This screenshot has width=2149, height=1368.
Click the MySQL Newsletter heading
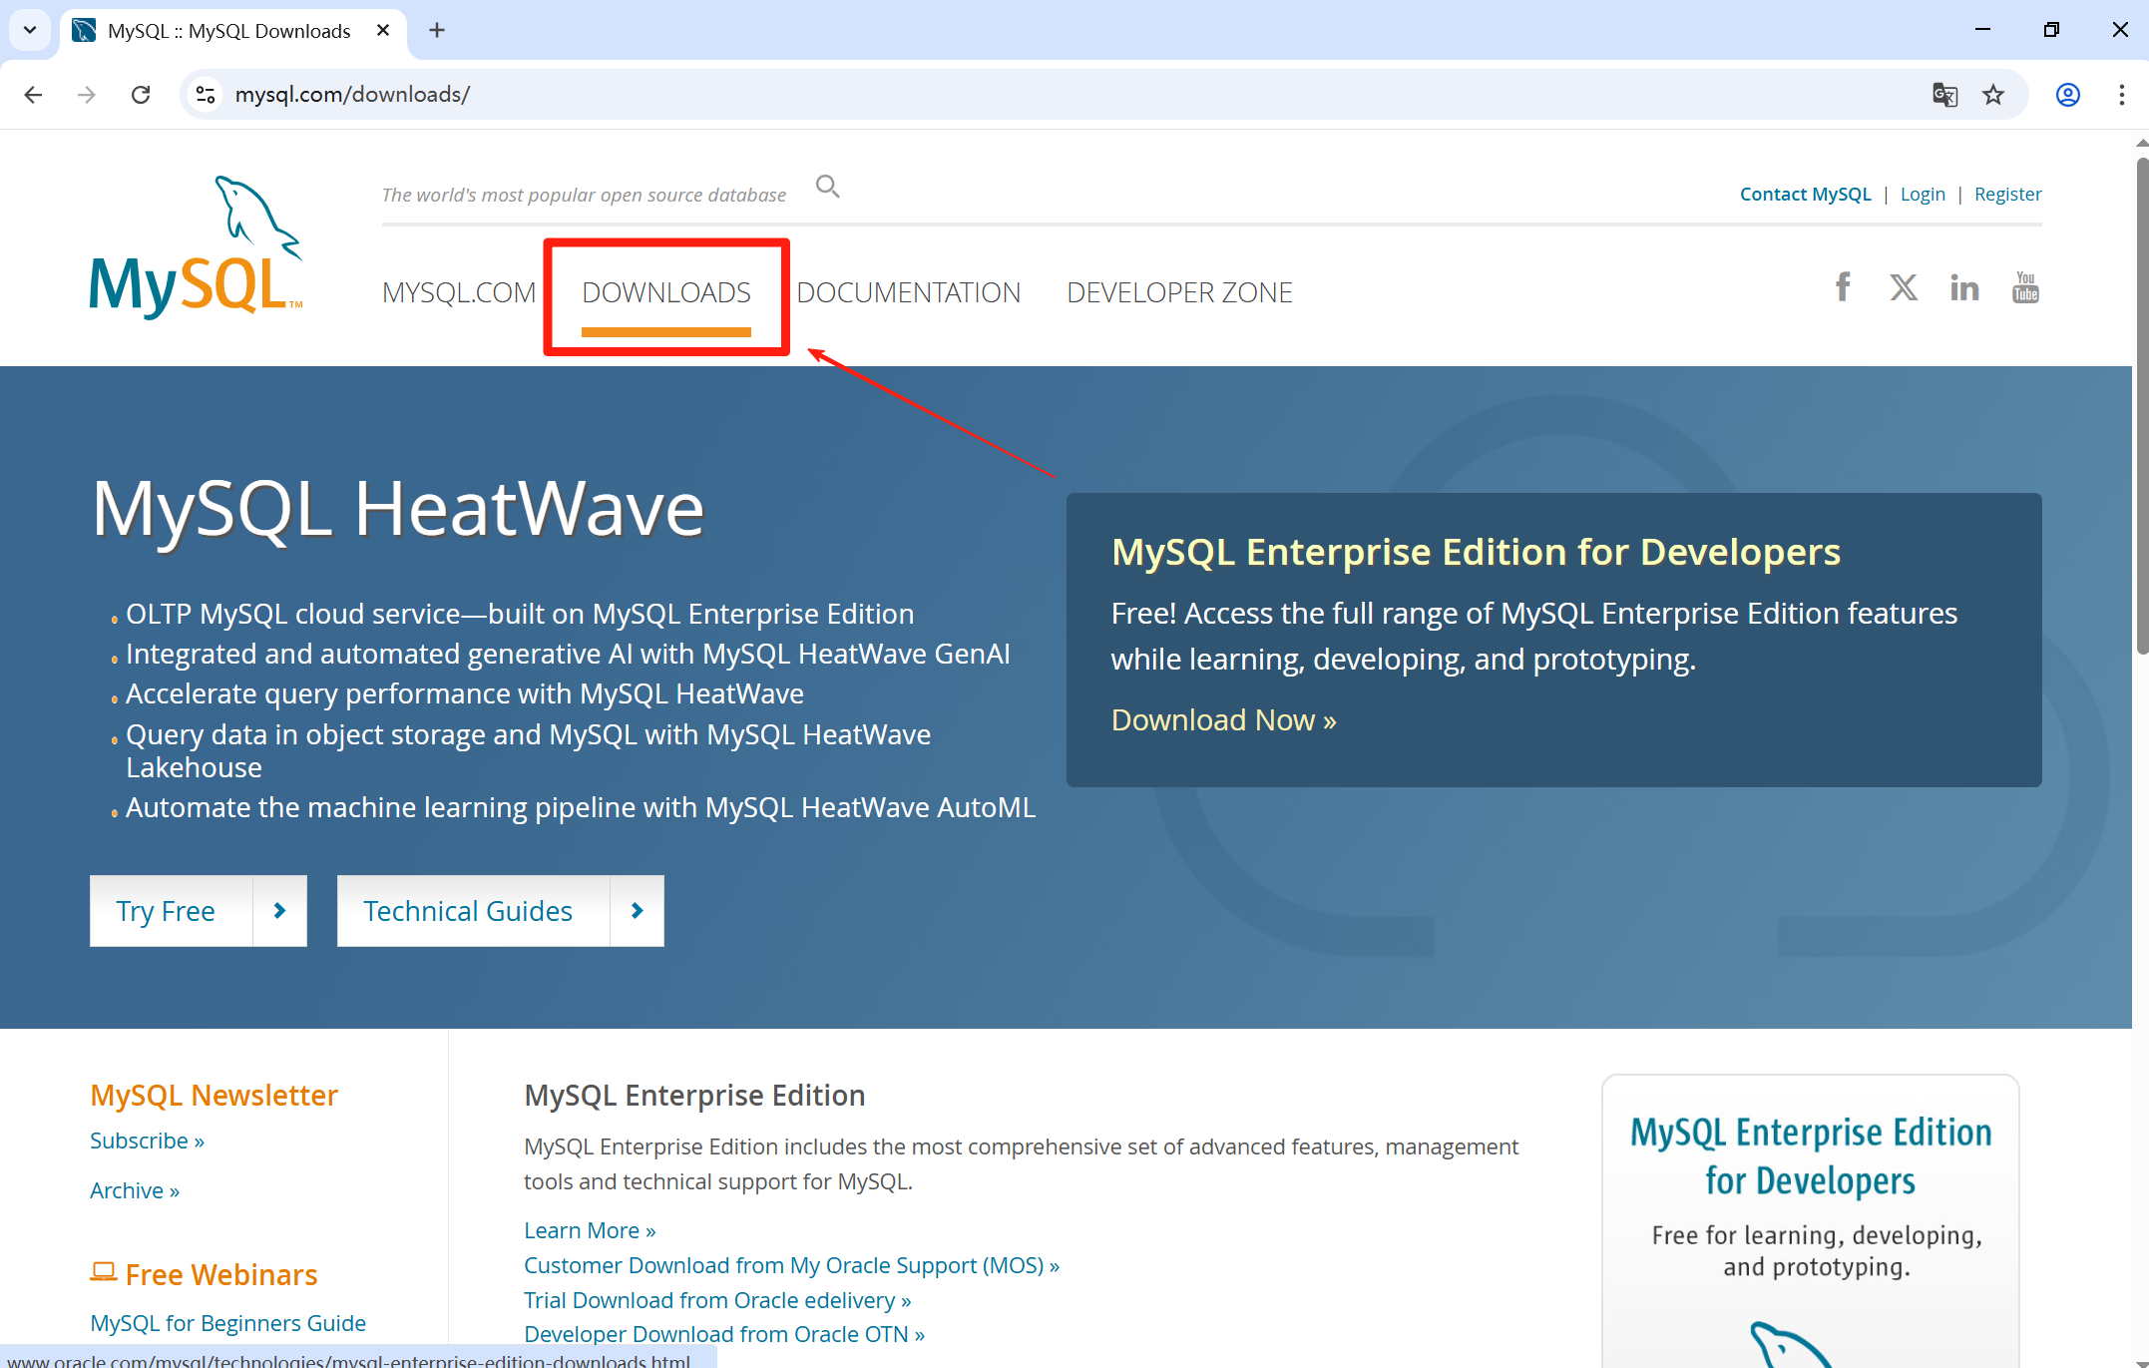[x=214, y=1095]
